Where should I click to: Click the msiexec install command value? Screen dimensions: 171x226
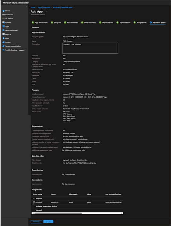click(x=79, y=94)
